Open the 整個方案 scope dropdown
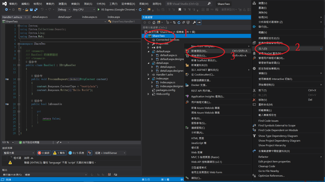This screenshot has height=182, width=325. 18,153
